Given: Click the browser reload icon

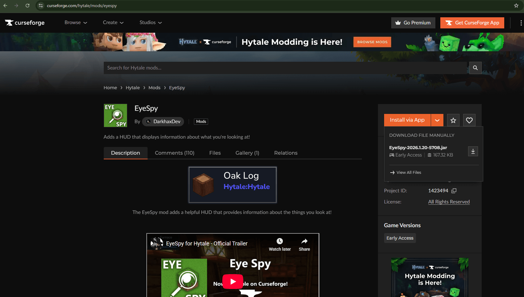Looking at the screenshot, I should (27, 6).
